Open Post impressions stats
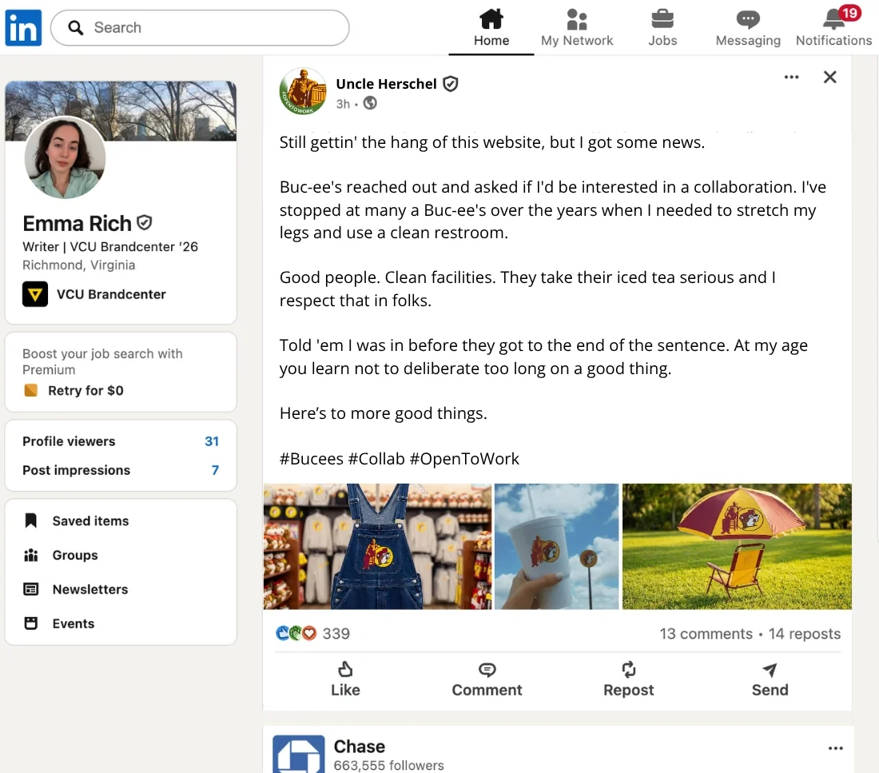The height and width of the screenshot is (773, 879). pyautogui.click(x=121, y=469)
